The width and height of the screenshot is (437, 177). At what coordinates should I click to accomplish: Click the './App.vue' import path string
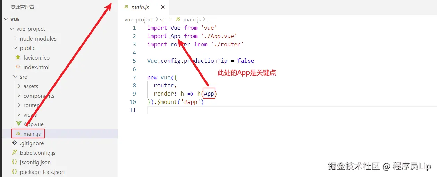point(219,36)
